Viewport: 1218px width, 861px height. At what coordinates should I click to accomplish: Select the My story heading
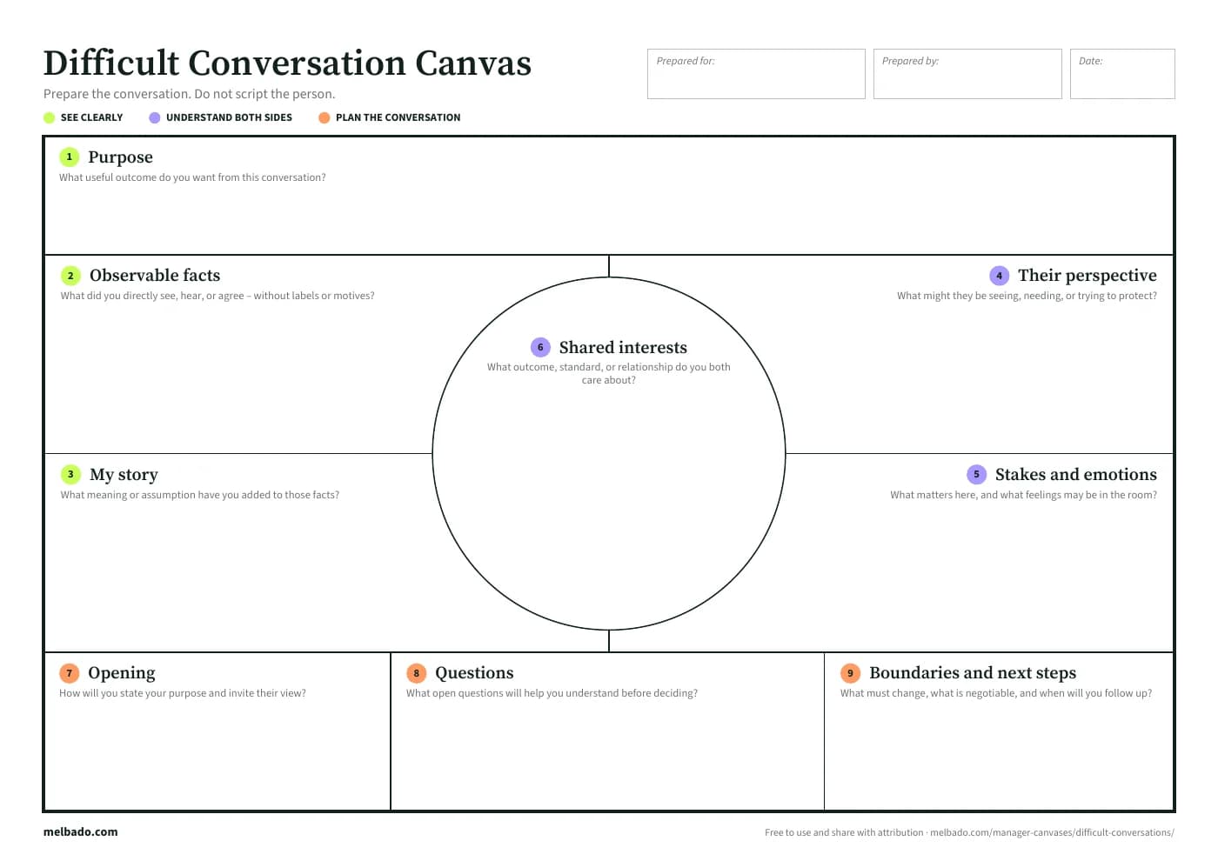pyautogui.click(x=124, y=475)
